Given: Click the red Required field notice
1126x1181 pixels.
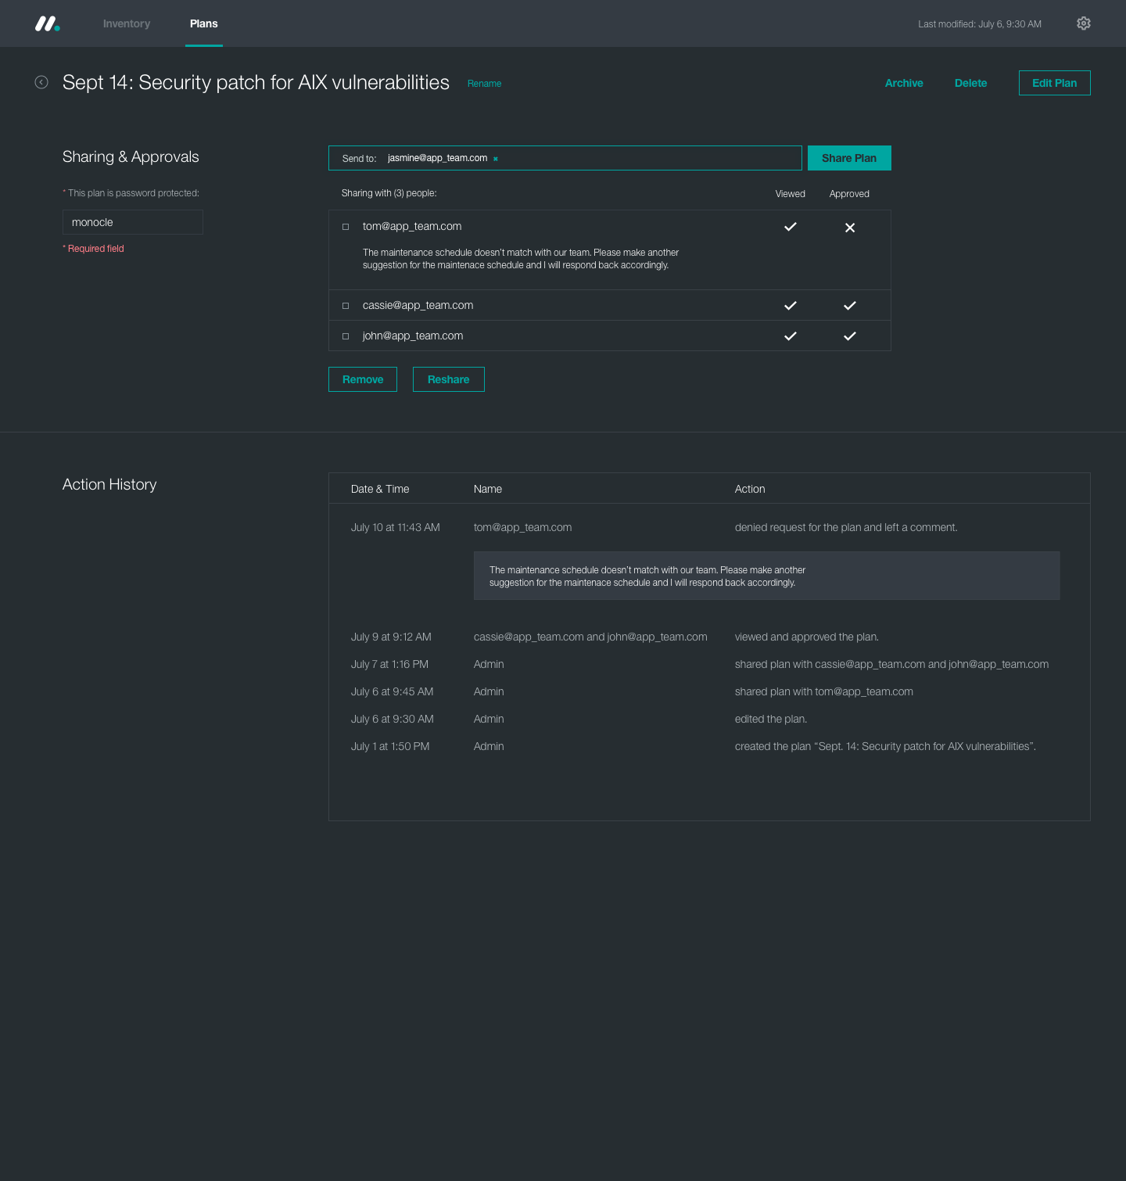Looking at the screenshot, I should click(x=93, y=249).
